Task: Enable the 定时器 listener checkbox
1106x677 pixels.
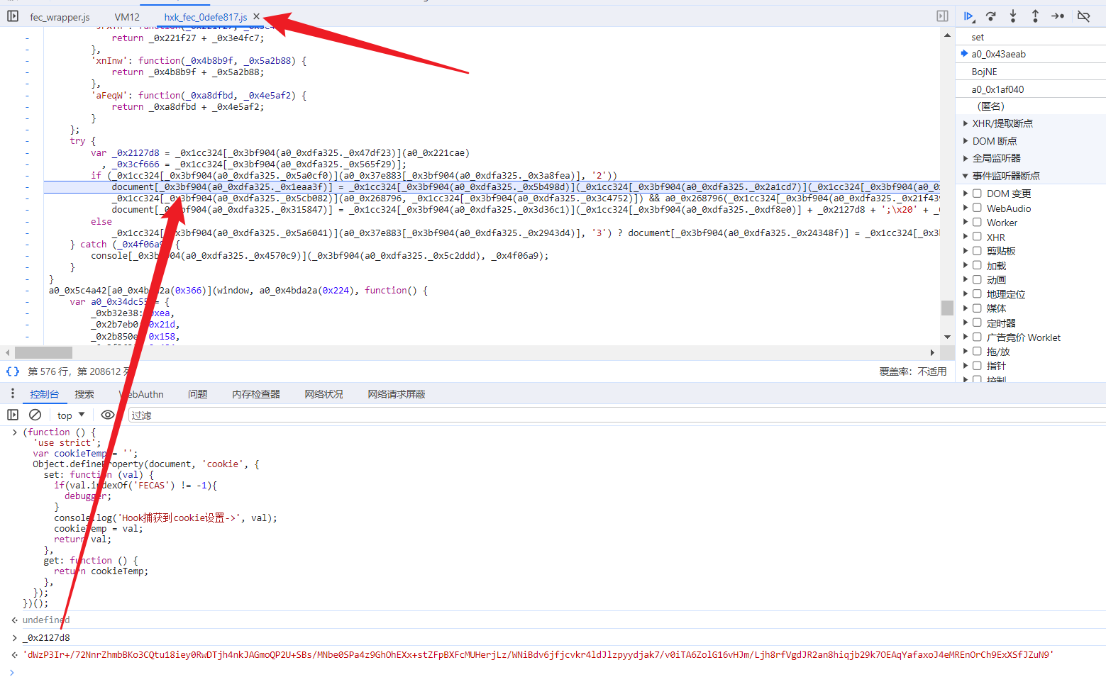Action: click(977, 323)
